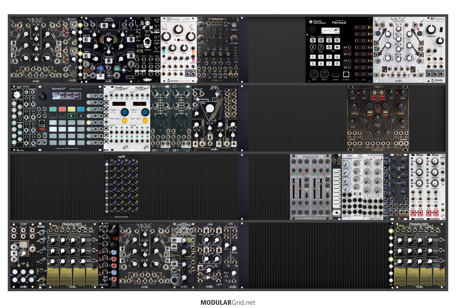Viewport: 456px width, 308px height.
Task: Click the usb host port on Hermod
Action: [x=336, y=75]
